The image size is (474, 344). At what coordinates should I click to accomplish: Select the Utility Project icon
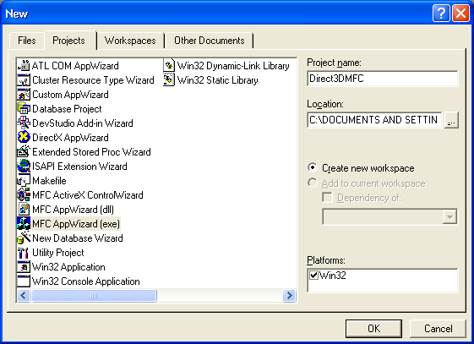tap(24, 253)
